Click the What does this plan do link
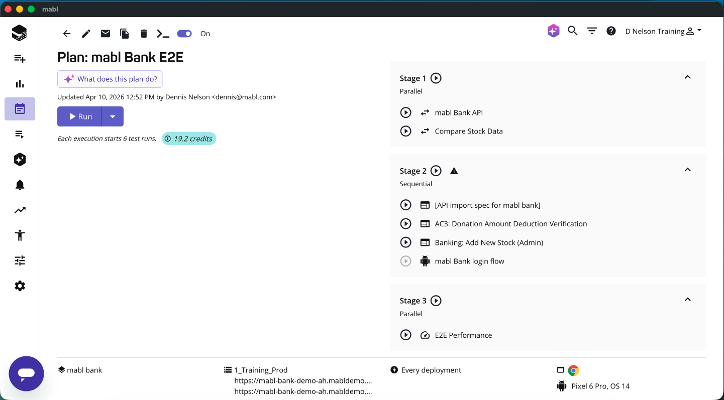Viewport: 724px width, 400px height. coord(110,79)
